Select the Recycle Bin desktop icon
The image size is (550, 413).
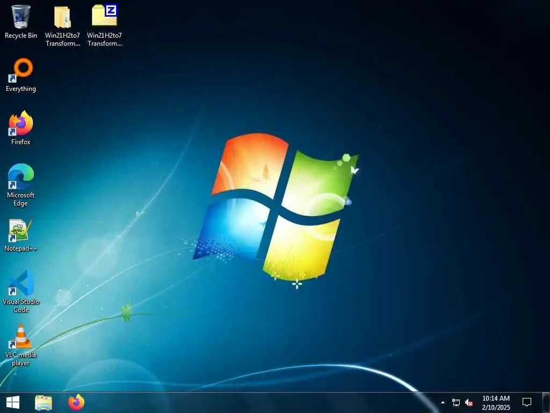coord(21,21)
